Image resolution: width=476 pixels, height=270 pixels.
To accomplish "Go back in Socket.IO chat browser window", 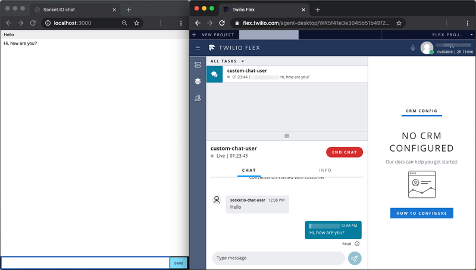I will (x=8, y=23).
